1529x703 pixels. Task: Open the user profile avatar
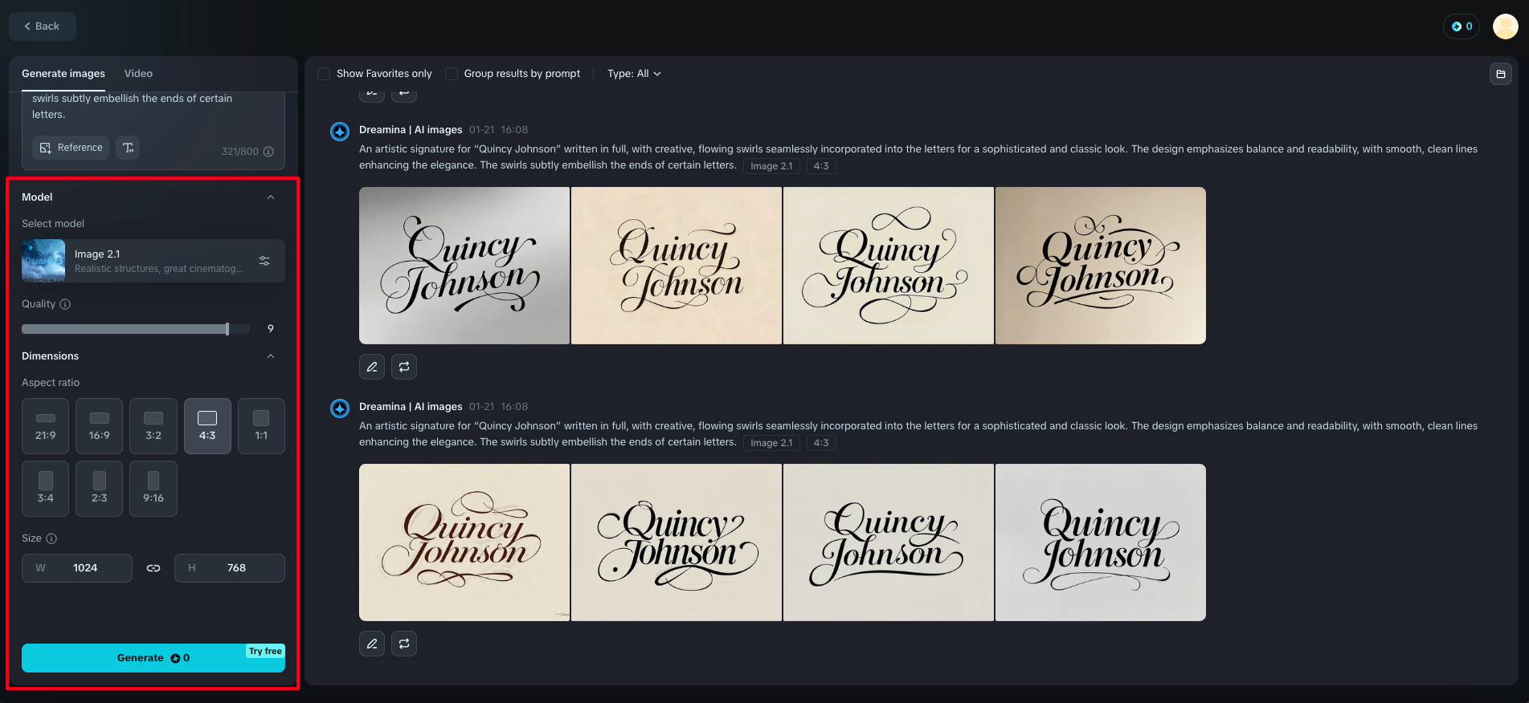click(1505, 26)
